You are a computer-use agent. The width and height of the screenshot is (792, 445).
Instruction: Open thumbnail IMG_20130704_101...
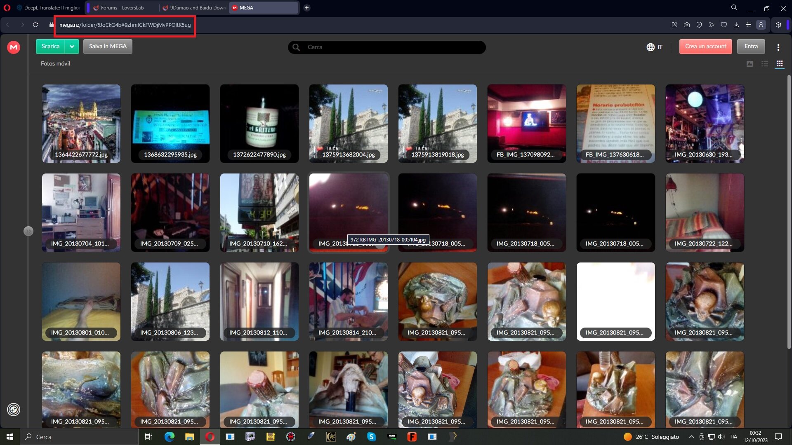click(x=81, y=213)
